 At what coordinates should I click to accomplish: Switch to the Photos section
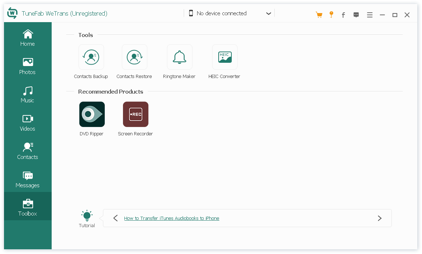point(28,66)
